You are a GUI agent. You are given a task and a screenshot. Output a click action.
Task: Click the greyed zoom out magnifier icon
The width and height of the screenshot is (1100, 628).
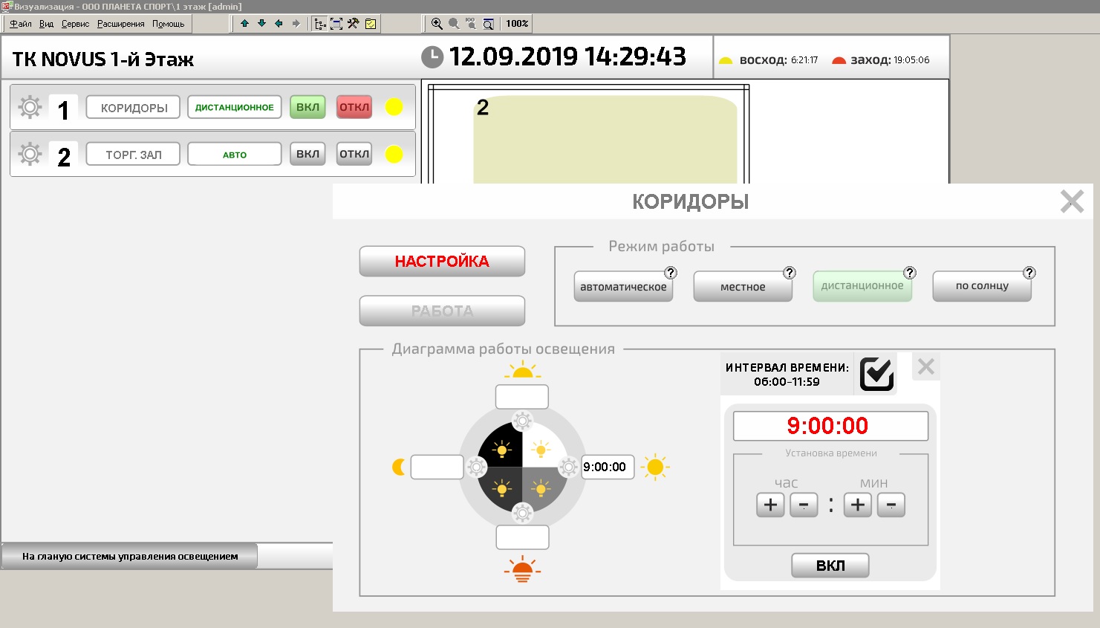pos(454,24)
